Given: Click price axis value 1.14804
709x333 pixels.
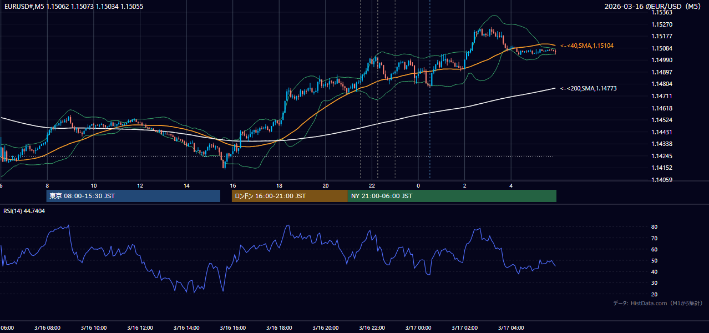Looking at the screenshot, I should tap(661, 84).
